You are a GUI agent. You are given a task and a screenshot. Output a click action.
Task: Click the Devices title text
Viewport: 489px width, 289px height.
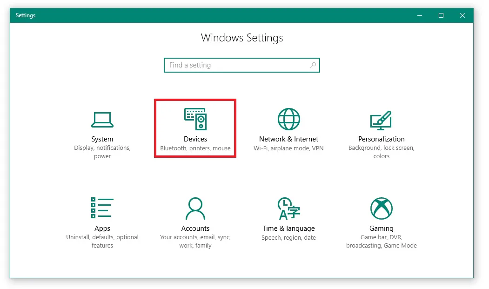195,139
